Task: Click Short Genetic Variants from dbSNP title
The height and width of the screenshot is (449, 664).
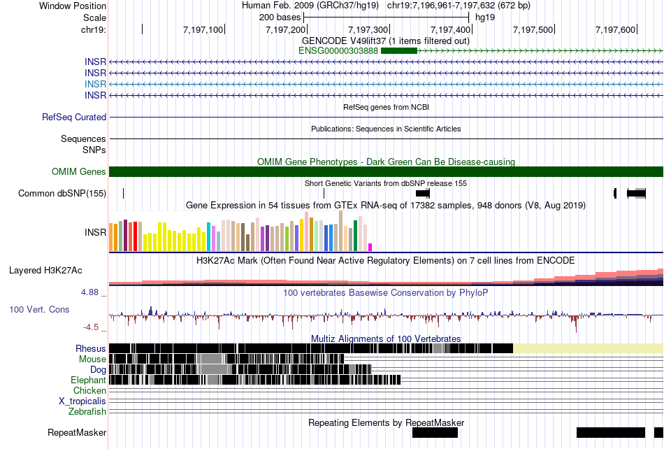Action: tap(386, 183)
